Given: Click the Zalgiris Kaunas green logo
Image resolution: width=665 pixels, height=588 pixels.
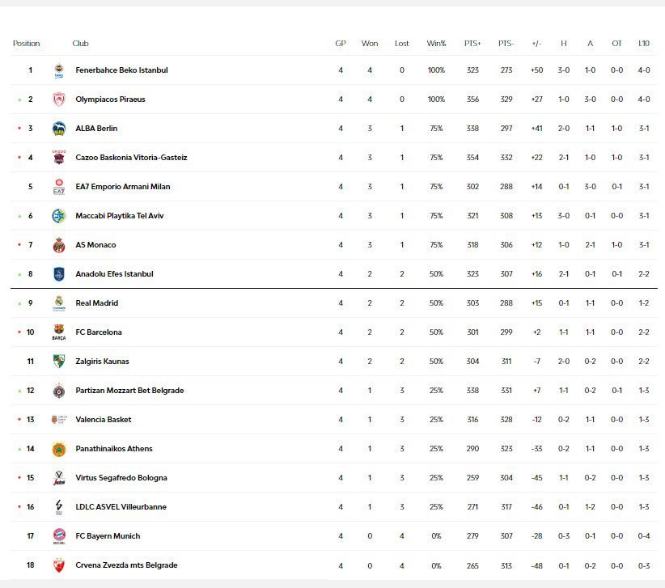Looking at the screenshot, I should tap(58, 362).
